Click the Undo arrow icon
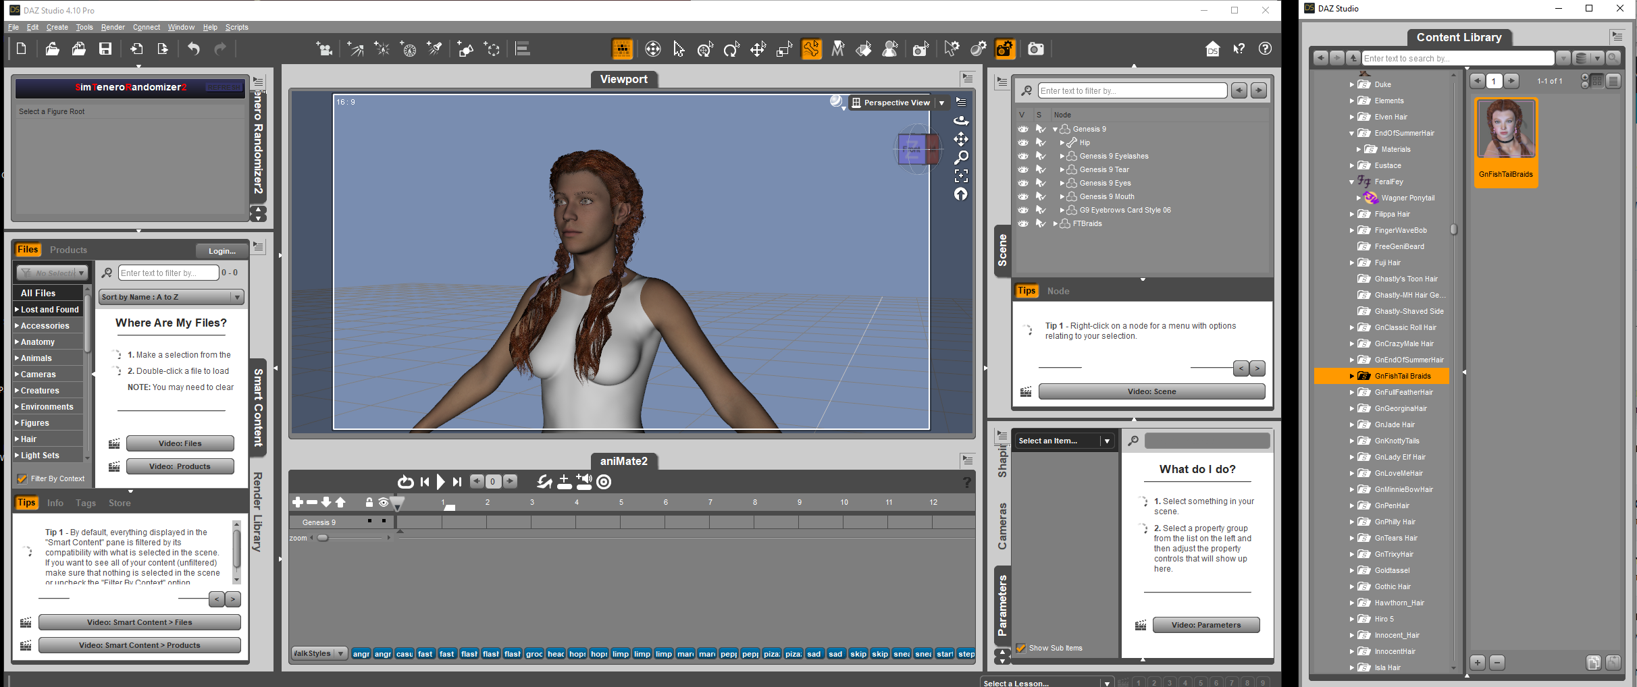Viewport: 1637px width, 687px height. coord(194,49)
